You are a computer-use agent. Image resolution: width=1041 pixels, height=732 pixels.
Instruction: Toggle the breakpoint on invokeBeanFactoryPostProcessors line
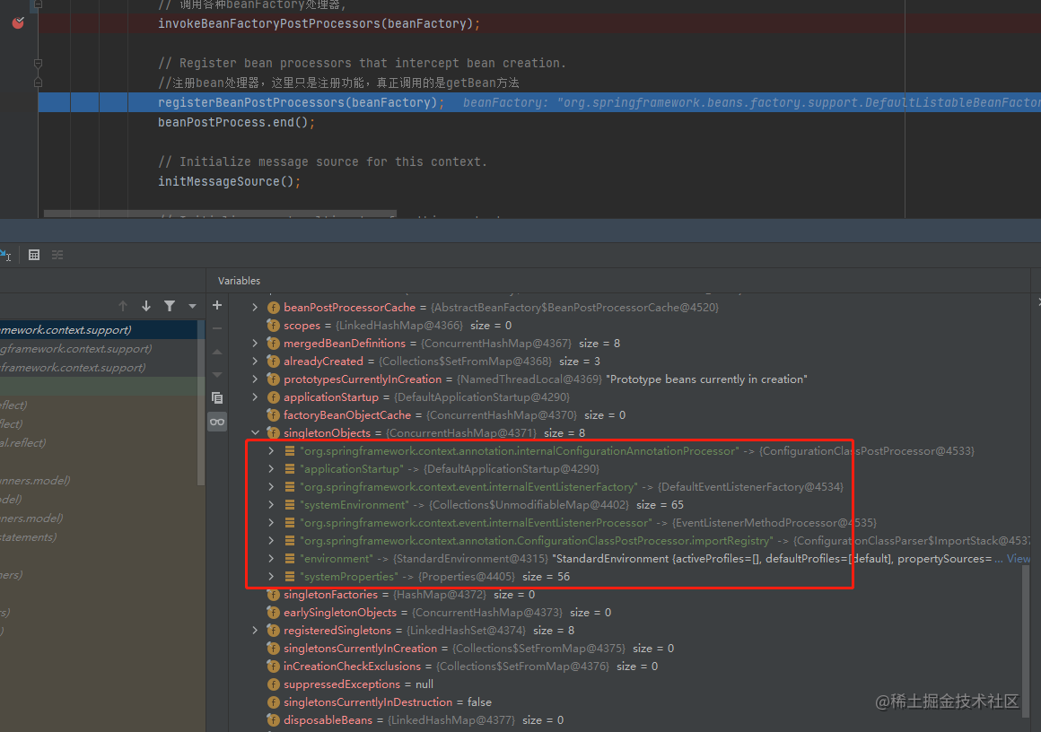(x=18, y=23)
